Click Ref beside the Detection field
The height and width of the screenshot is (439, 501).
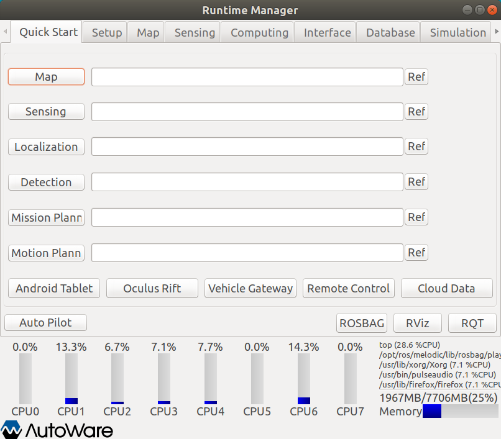[x=416, y=181]
